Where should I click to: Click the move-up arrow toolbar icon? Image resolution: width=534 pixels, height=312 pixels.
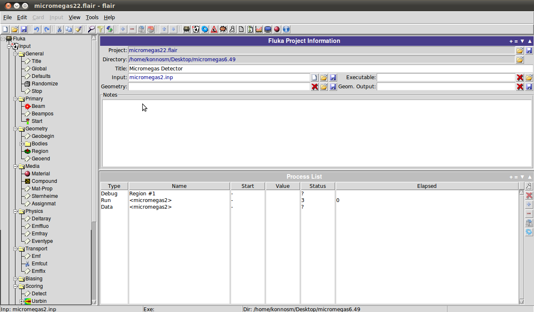click(x=164, y=29)
